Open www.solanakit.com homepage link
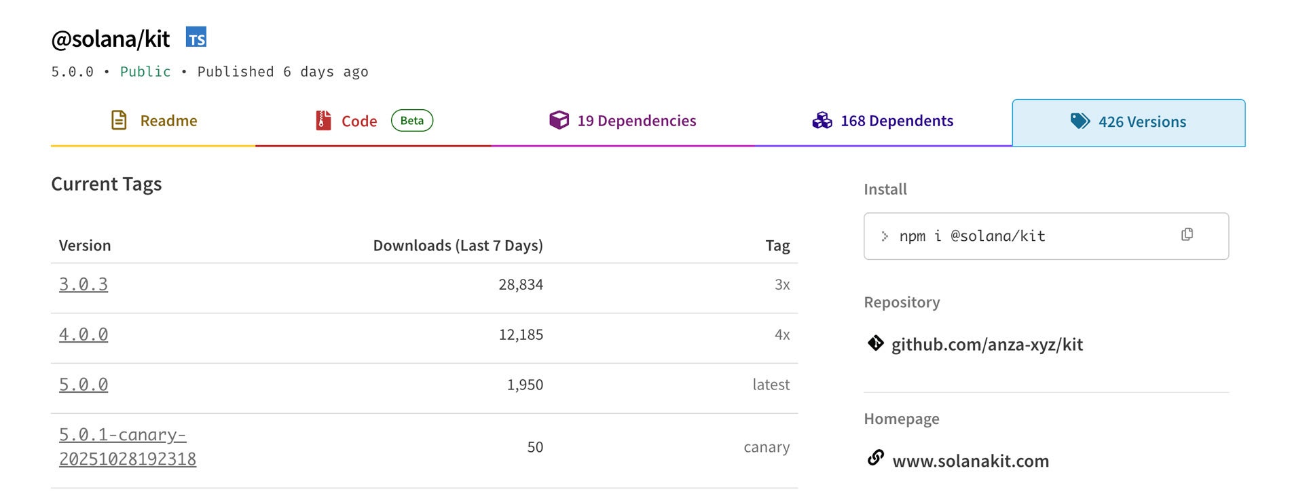The width and height of the screenshot is (1290, 500). [970, 461]
